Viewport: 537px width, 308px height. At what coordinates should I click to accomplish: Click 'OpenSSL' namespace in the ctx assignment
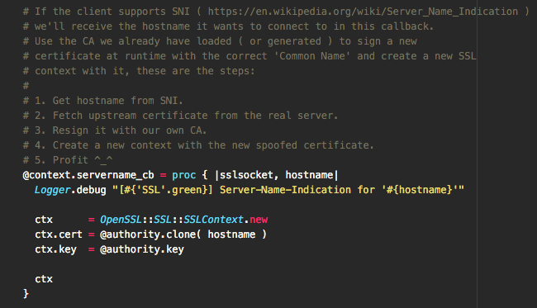pyautogui.click(x=121, y=220)
